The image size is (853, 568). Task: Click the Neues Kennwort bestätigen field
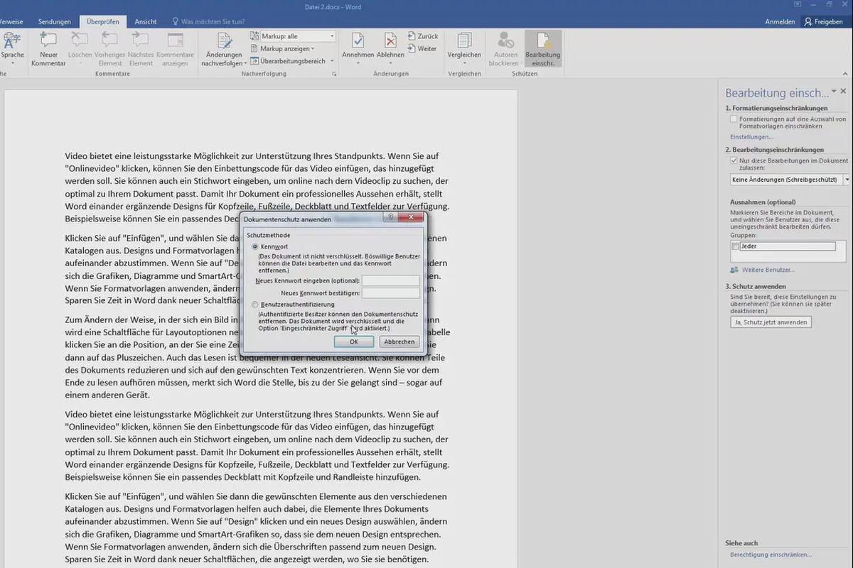coord(391,293)
